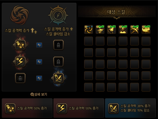Toggle swap arrows beside the lightning bolt slot
Image resolution: width=158 pixels, height=119 pixels.
pos(39,62)
